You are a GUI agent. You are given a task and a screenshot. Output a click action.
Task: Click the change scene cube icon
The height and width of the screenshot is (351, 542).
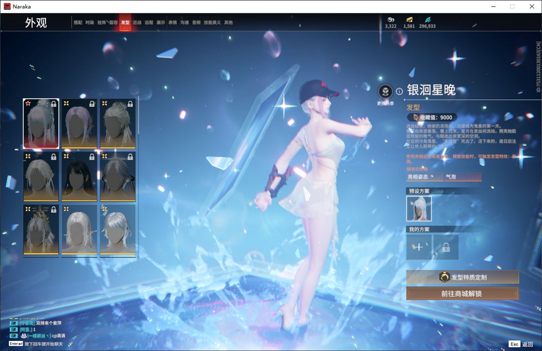tap(385, 92)
